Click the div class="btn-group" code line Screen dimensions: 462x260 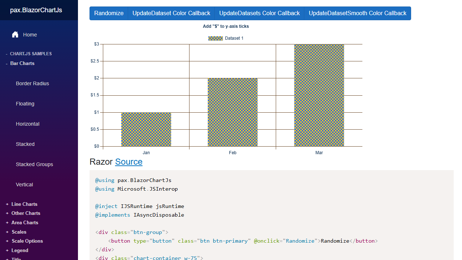[x=132, y=232]
